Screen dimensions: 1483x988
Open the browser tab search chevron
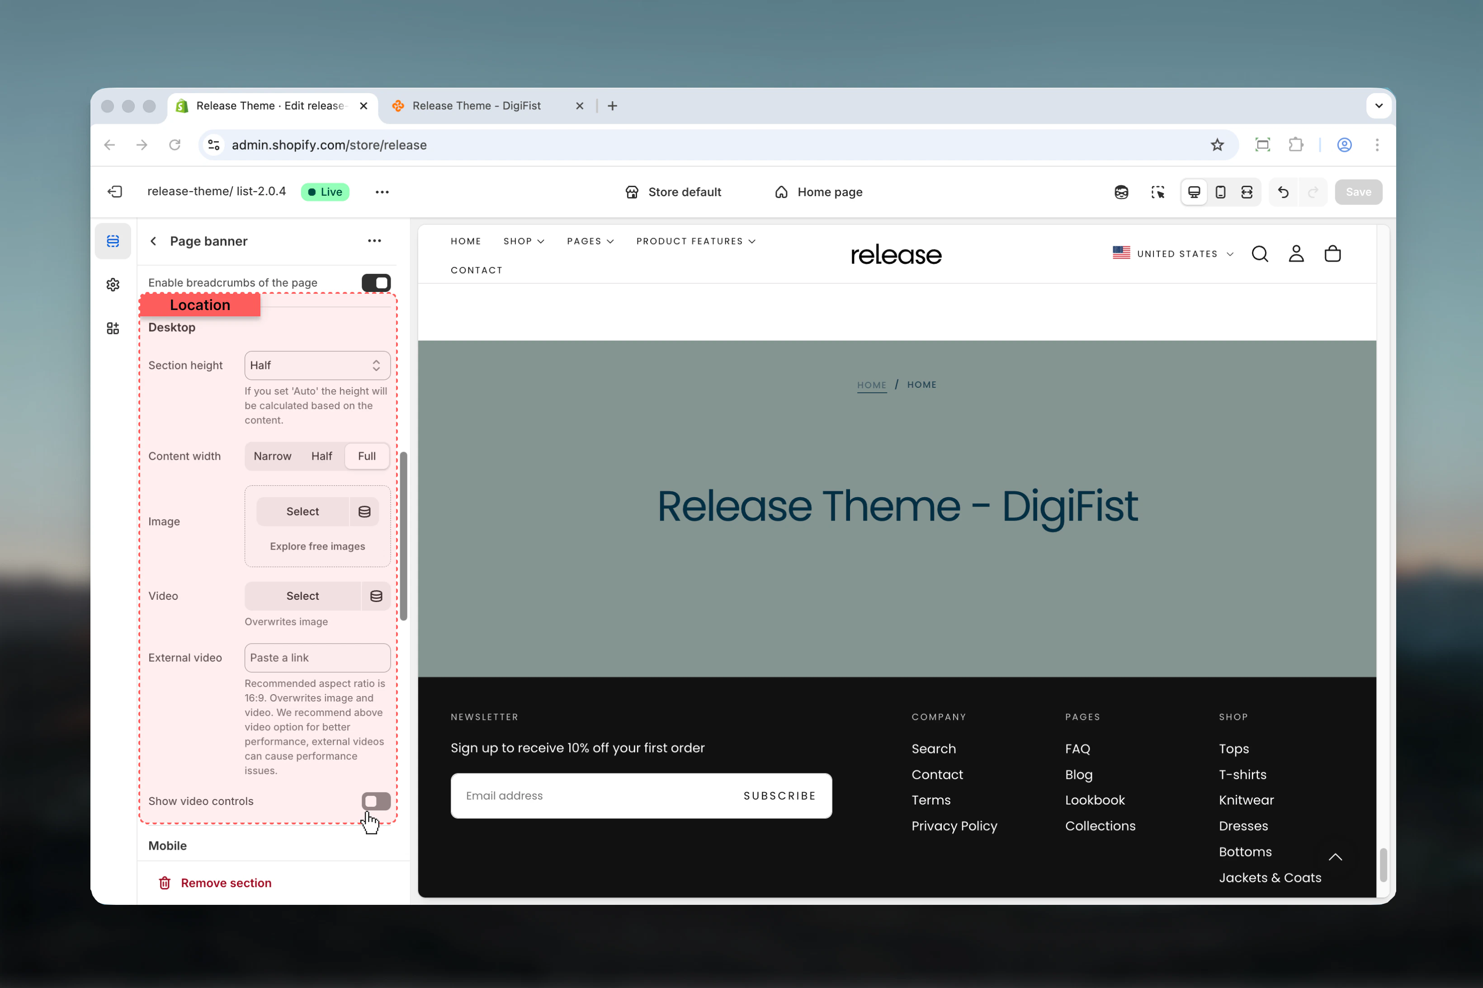pyautogui.click(x=1379, y=106)
